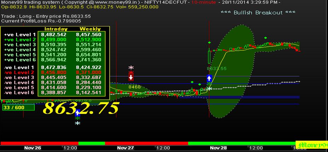
Task: Click the red 10-minute interval in title
Action: pos(203,2)
